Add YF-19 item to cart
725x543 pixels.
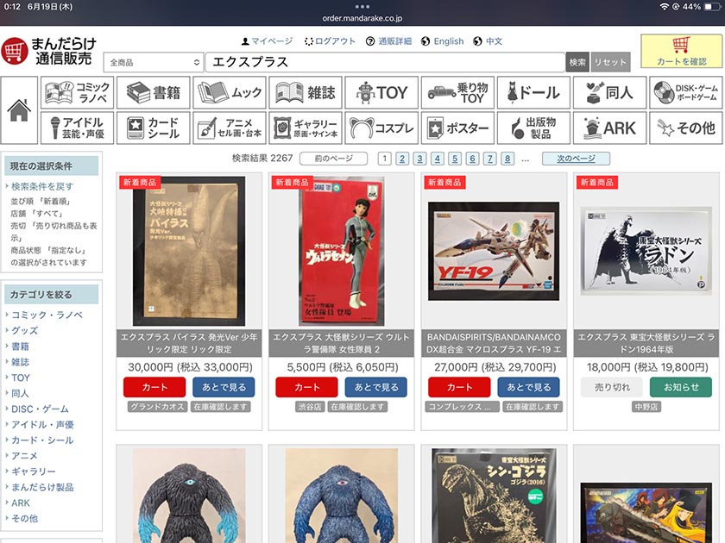tap(459, 387)
